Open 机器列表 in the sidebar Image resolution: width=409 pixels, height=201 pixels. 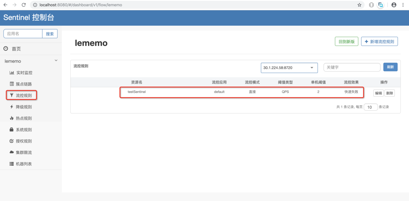[24, 164]
